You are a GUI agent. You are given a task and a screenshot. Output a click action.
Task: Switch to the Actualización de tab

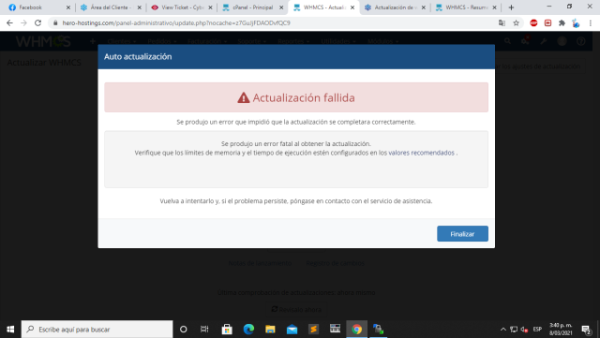point(396,7)
